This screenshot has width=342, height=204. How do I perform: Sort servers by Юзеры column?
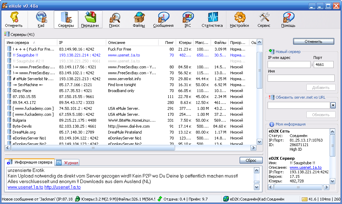[185, 43]
